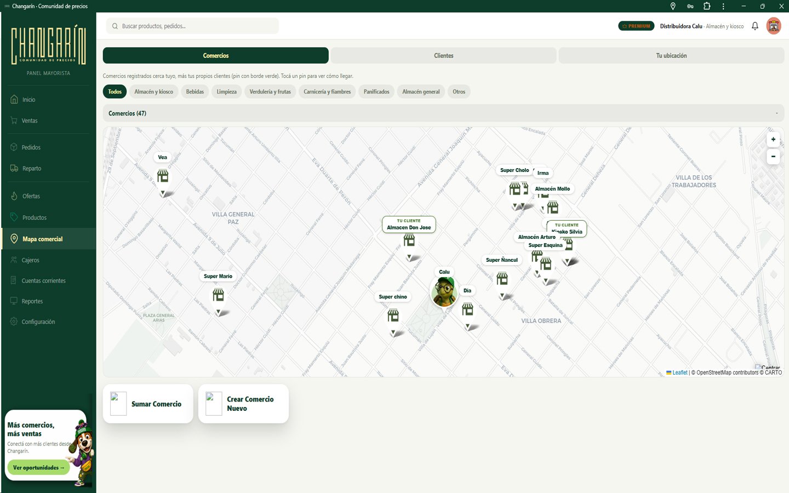
Task: Select Mapa comercial in sidebar
Action: coord(48,239)
